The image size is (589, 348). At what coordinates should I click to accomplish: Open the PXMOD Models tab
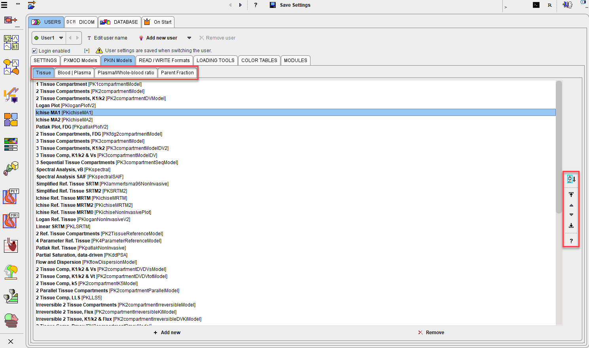(x=80, y=61)
